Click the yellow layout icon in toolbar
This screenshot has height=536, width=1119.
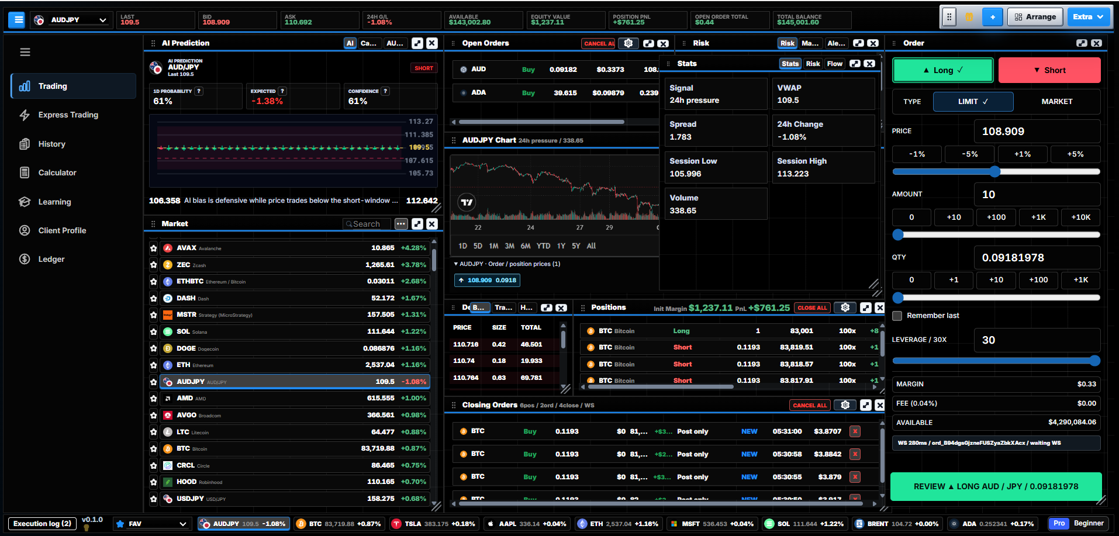click(x=969, y=17)
